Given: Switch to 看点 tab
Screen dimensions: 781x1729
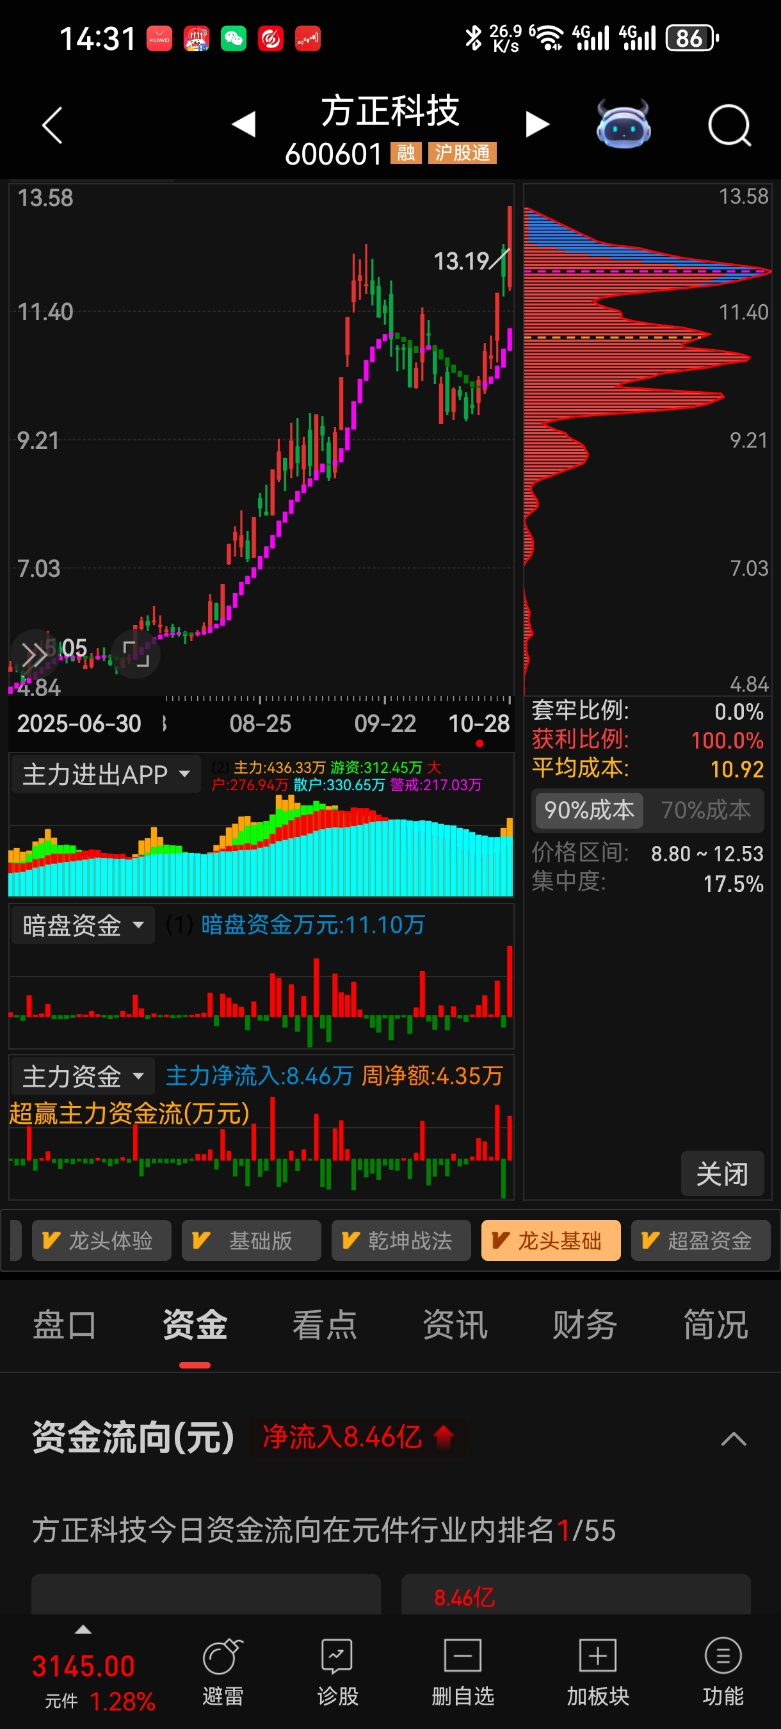Looking at the screenshot, I should (x=325, y=1326).
